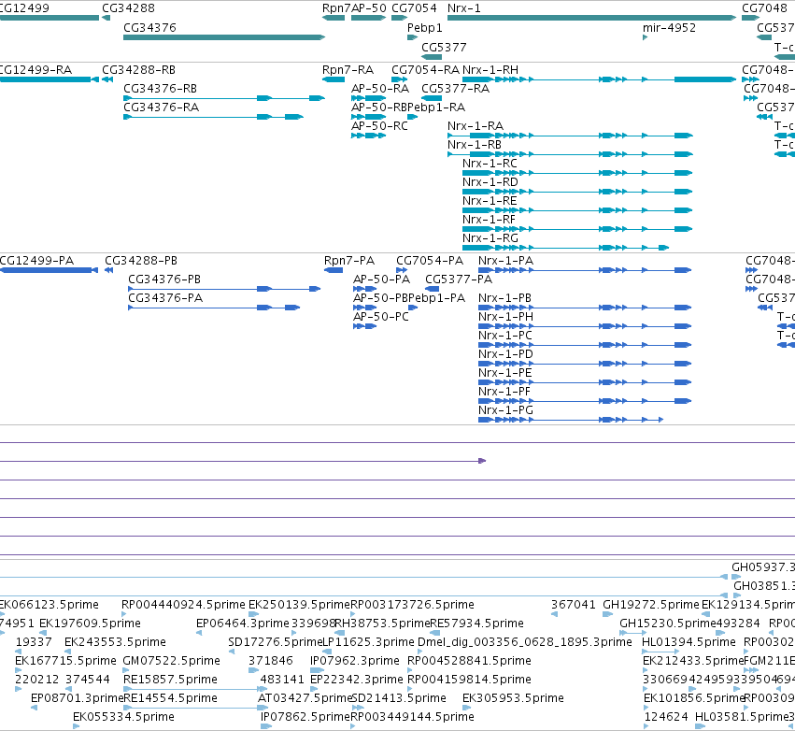Click the GM07522.5prime EST label
The width and height of the screenshot is (795, 731).
pyautogui.click(x=171, y=661)
